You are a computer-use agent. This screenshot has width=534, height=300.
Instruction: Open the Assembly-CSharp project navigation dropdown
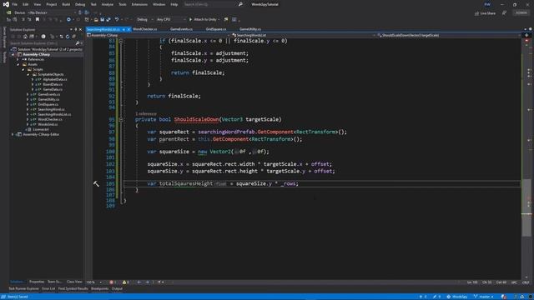[x=159, y=35]
